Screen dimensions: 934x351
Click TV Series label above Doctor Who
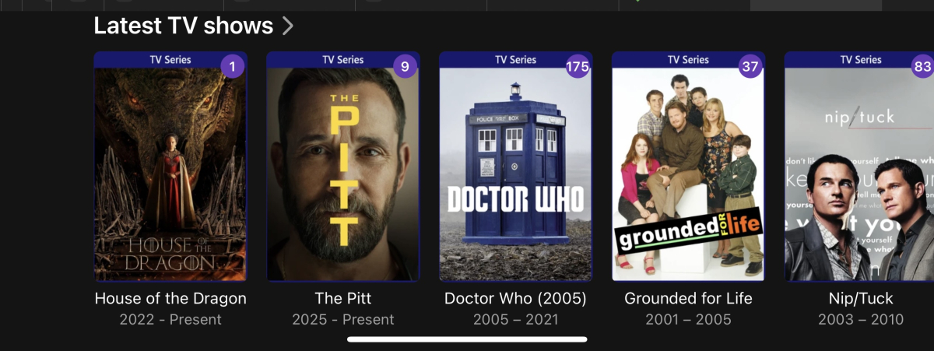point(516,60)
